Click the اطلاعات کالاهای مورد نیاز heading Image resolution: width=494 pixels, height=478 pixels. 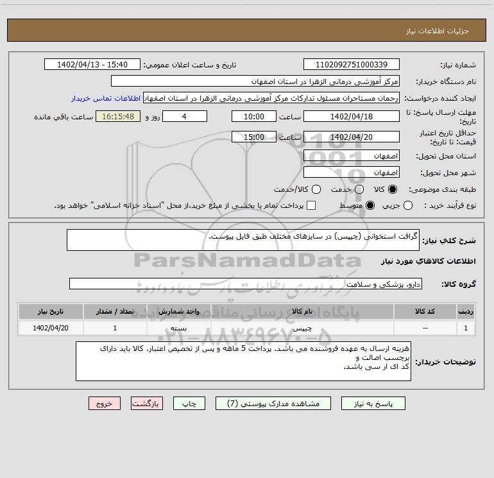(x=429, y=262)
